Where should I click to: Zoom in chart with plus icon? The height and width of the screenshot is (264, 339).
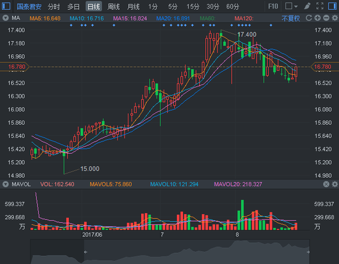click(317, 18)
